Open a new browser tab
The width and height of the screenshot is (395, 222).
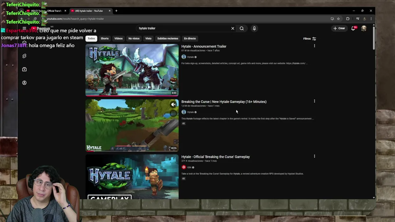coord(116,11)
